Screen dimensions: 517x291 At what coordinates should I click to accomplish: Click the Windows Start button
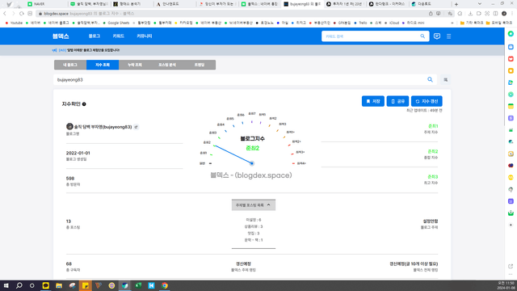click(6, 285)
